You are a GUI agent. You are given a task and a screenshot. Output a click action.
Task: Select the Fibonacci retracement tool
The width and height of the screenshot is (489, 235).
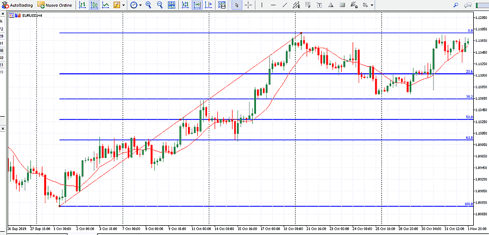click(309, 5)
